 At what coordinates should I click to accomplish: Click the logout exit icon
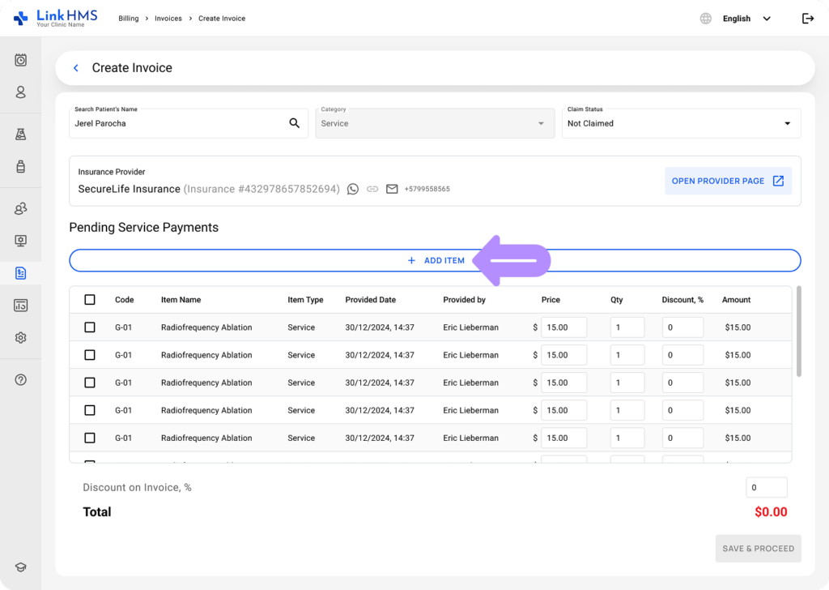click(x=808, y=19)
